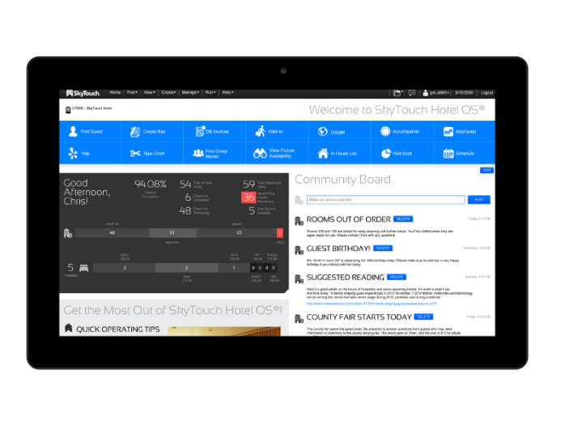Click the Create Res icon tile
This screenshot has width=565, height=425.
coord(153,132)
